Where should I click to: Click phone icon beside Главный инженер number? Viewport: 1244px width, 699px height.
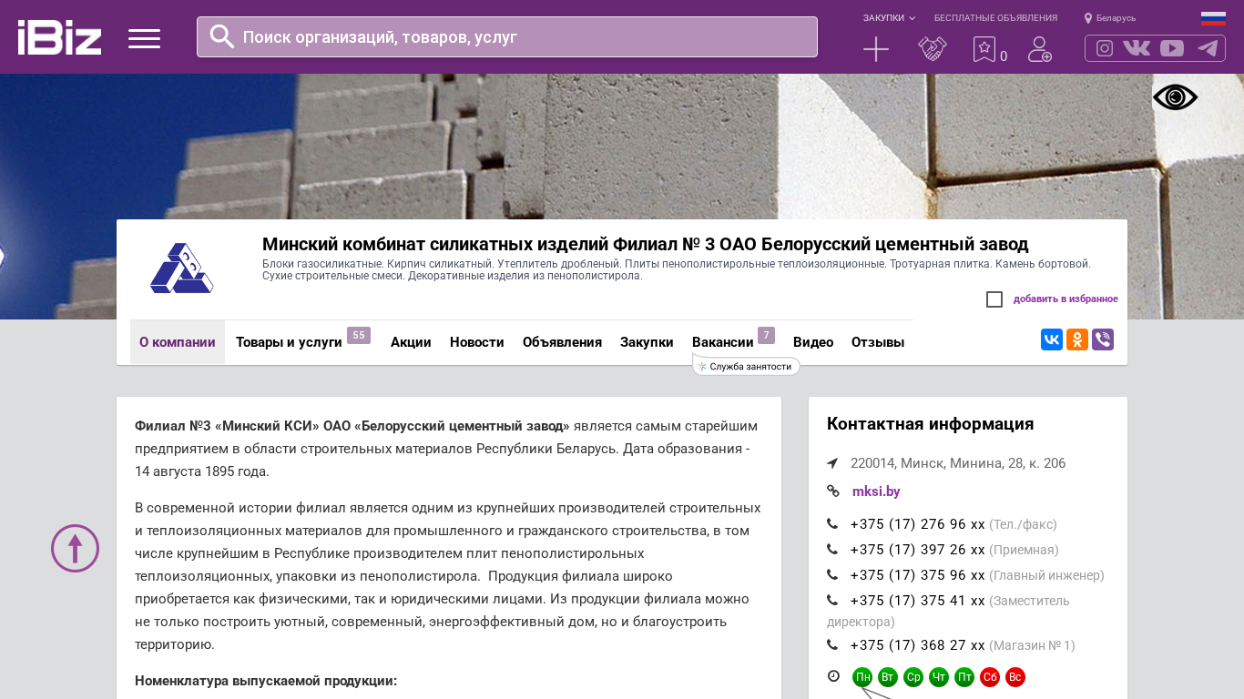click(832, 575)
